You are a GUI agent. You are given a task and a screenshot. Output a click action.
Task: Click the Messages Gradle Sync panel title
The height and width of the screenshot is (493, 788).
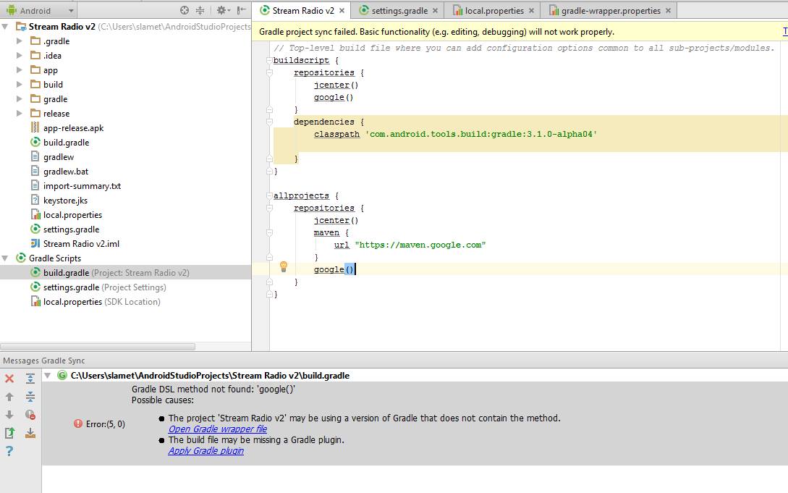coord(43,361)
